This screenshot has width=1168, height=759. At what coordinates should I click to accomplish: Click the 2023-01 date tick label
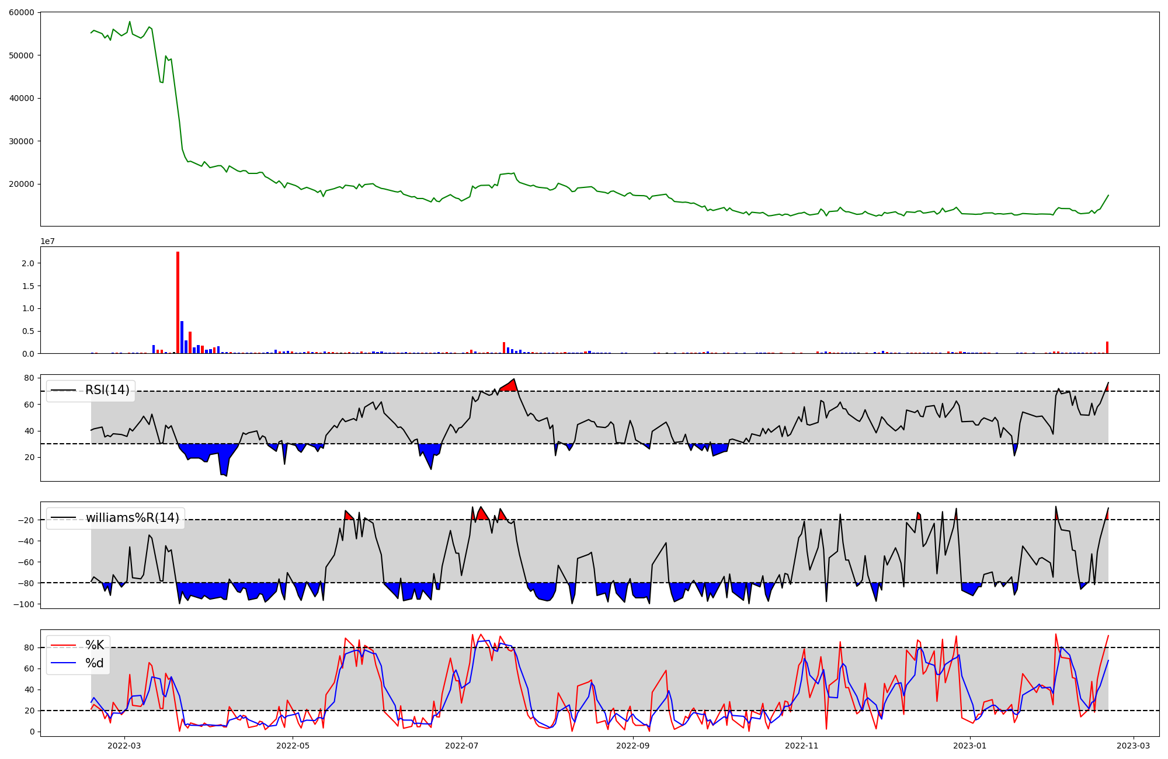point(970,746)
